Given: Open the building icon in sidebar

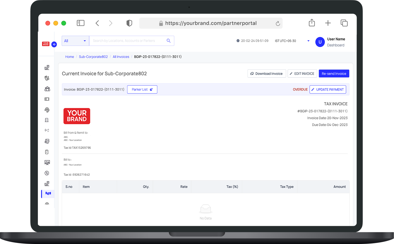Looking at the screenshot, I should pyautogui.click(x=47, y=120).
